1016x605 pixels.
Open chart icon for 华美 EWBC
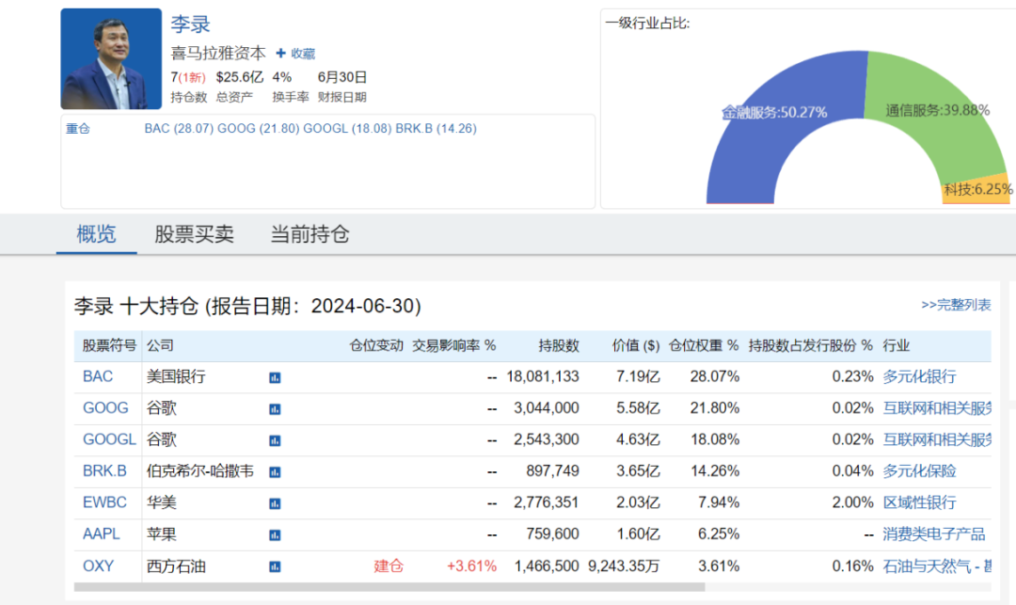(x=275, y=503)
